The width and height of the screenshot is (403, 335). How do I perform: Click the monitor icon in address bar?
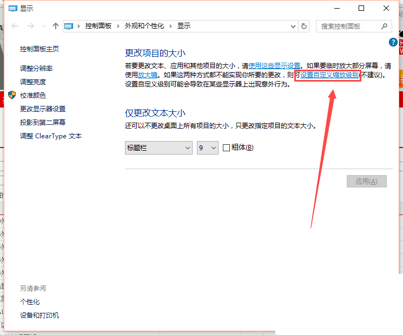[x=69, y=26]
